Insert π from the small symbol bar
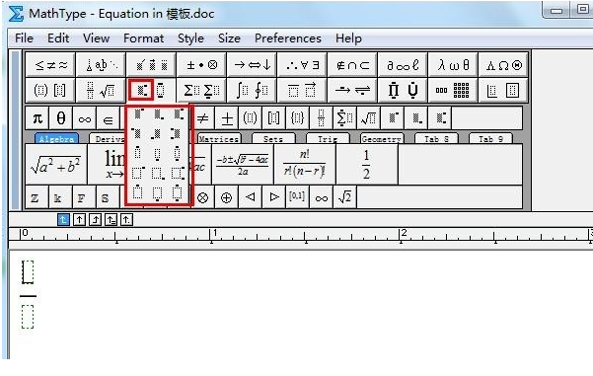This screenshot has height=376, width=593. (37, 118)
